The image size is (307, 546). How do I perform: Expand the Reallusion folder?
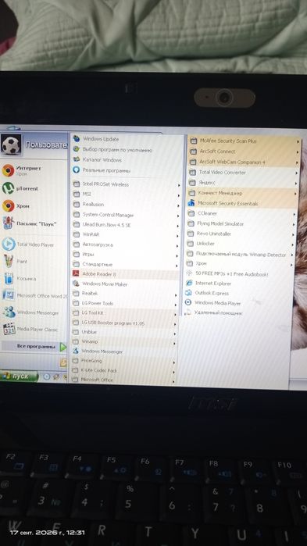[126, 205]
